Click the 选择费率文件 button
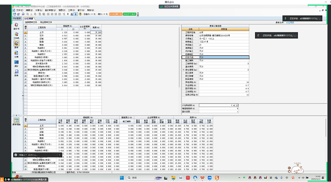 click(31, 22)
